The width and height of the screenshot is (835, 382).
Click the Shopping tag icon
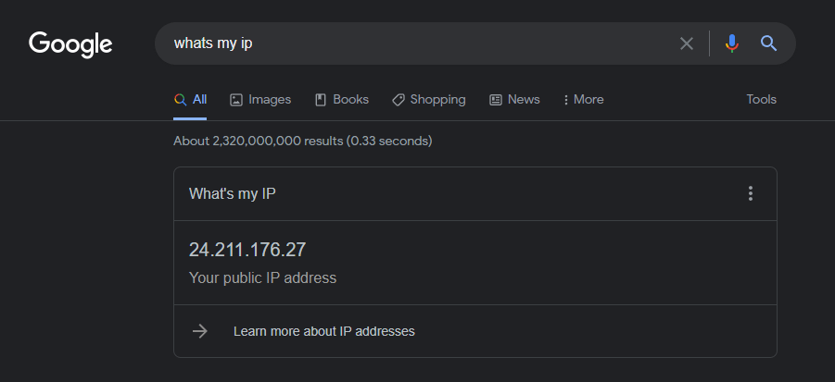(399, 100)
